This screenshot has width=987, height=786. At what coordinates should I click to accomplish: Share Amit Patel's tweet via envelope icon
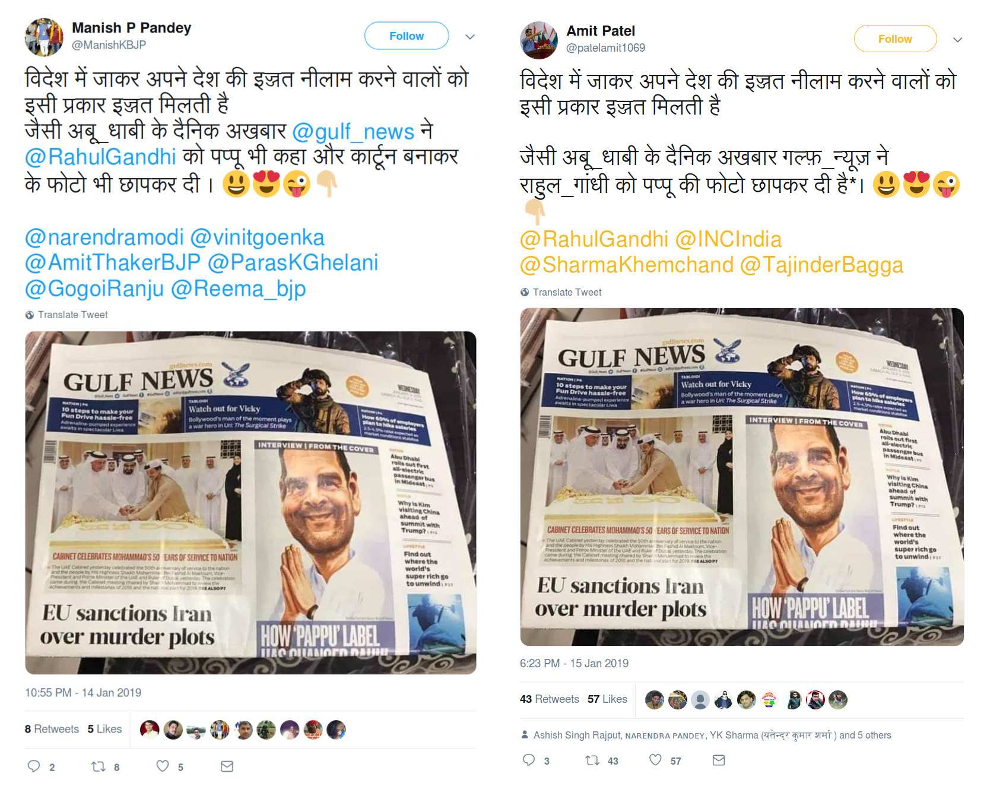click(x=719, y=760)
